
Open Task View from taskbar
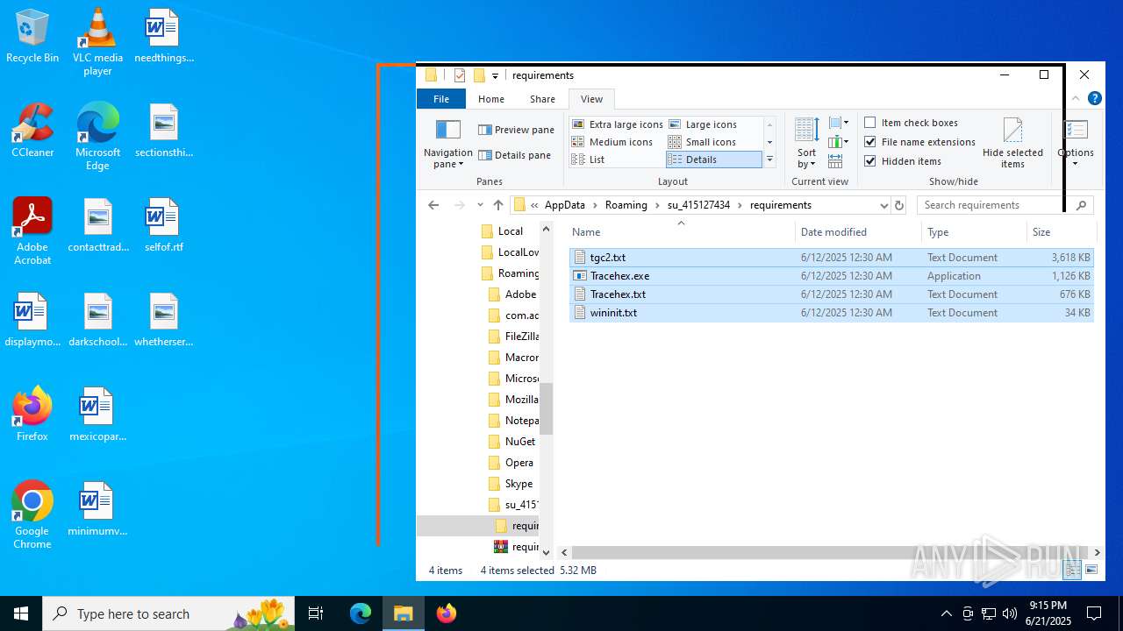point(316,613)
